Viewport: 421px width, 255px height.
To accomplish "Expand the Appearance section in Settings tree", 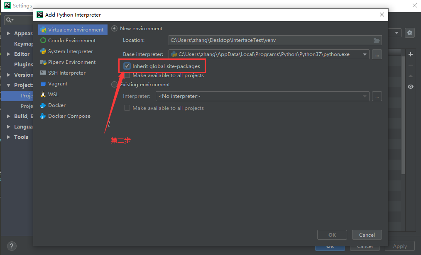I will point(8,33).
